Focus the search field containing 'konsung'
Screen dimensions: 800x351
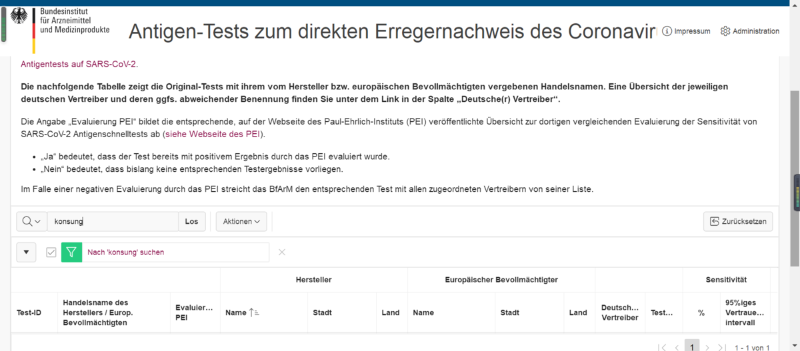pyautogui.click(x=113, y=221)
